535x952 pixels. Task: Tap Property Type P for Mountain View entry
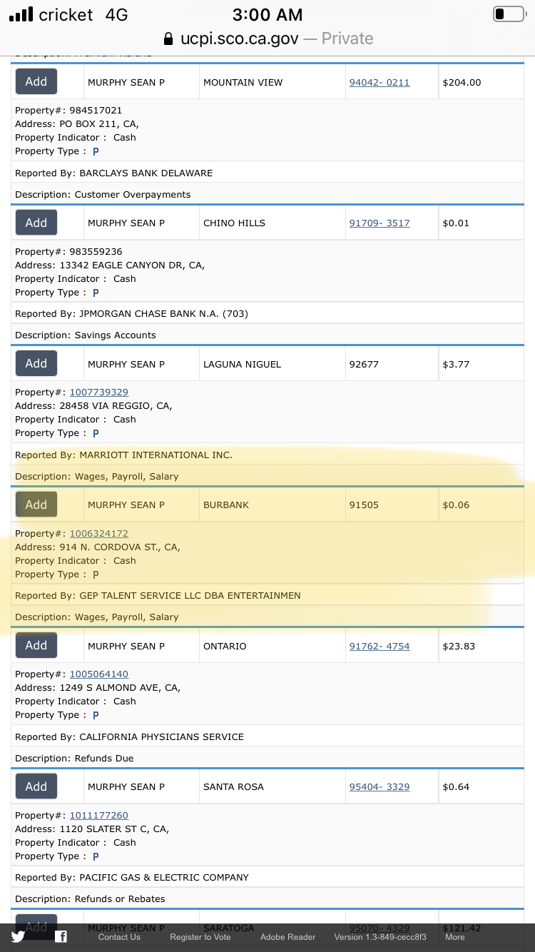96,151
